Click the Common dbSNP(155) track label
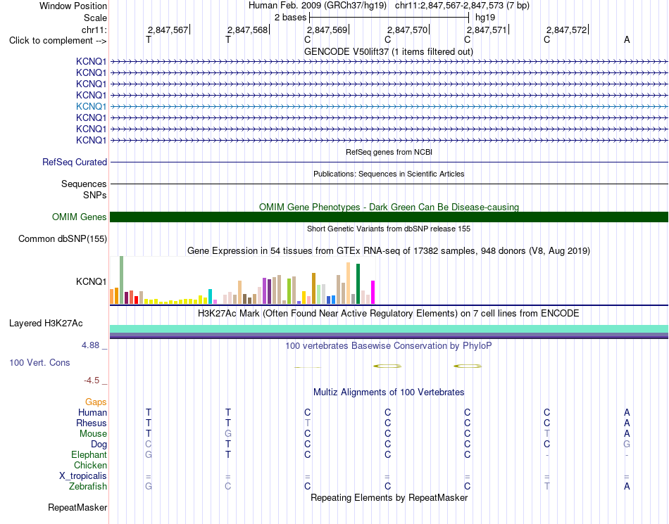The width and height of the screenshot is (669, 524). [62, 239]
